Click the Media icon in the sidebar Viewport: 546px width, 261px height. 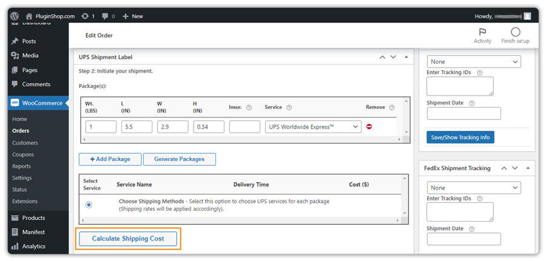[15, 55]
